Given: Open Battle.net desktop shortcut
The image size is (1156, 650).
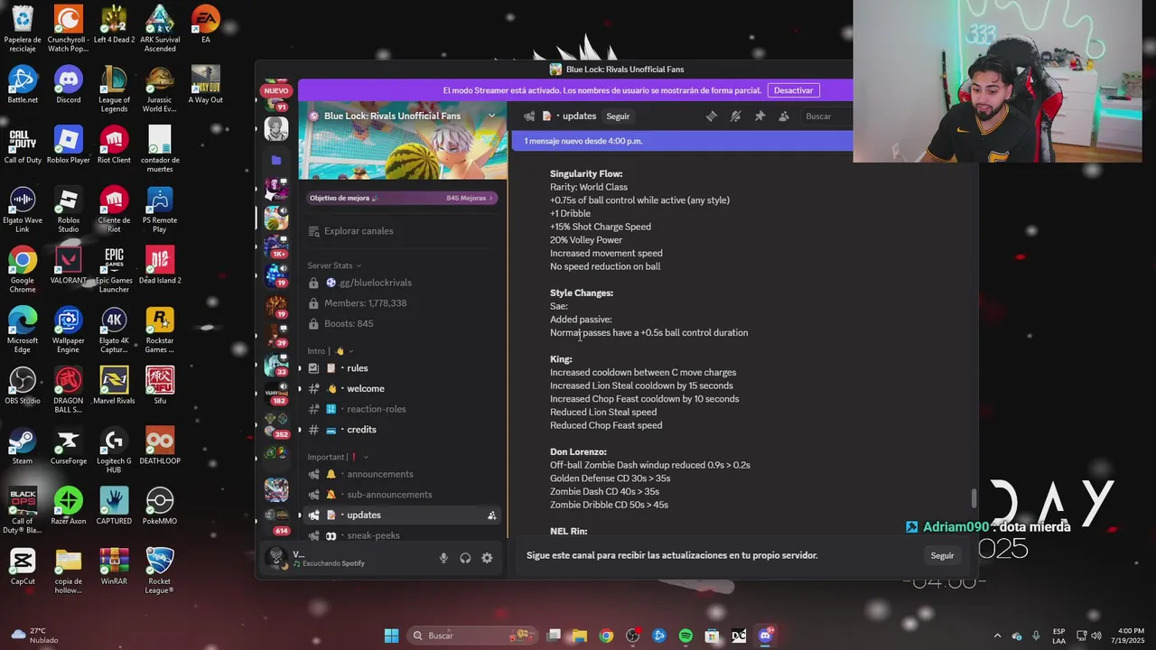Looking at the screenshot, I should (23, 86).
